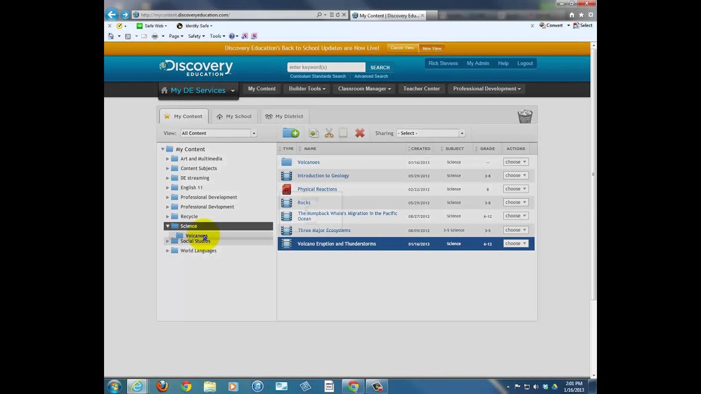Open the trash can icon
The image size is (701, 394).
coord(525,116)
